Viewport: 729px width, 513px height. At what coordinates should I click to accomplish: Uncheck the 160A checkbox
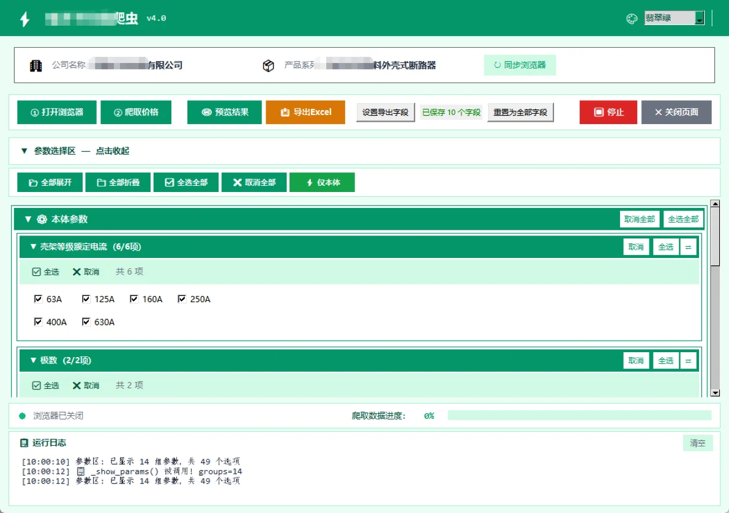click(134, 299)
